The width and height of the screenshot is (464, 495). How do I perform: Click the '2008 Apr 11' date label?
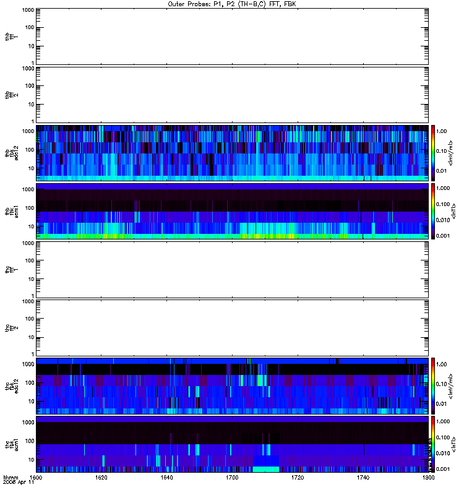[19, 482]
